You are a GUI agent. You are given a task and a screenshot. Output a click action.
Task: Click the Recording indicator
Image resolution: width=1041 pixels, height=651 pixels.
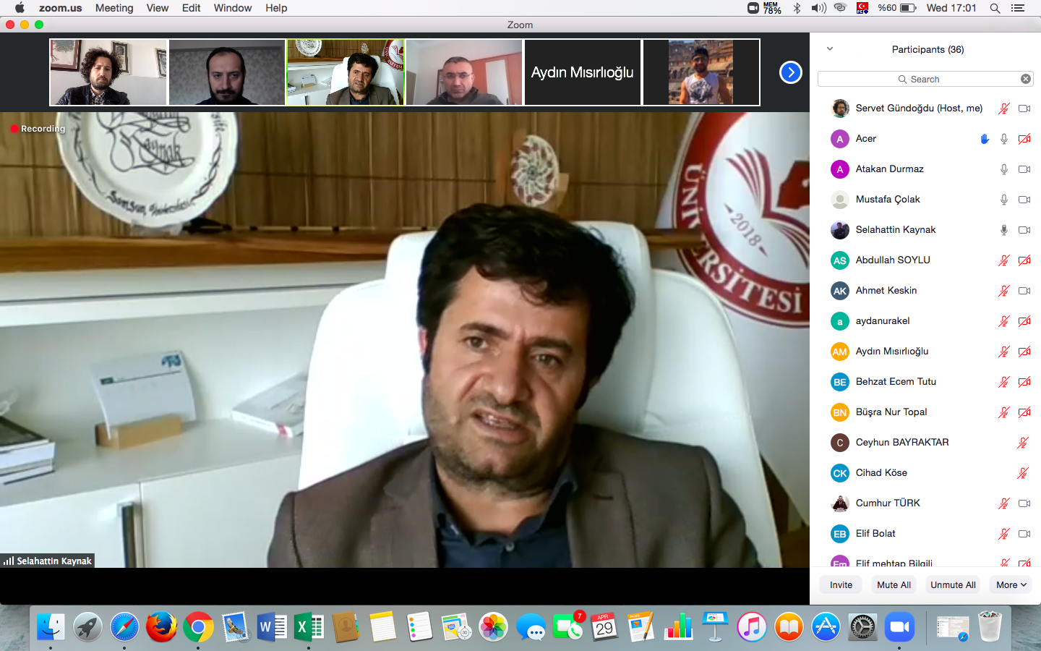38,129
